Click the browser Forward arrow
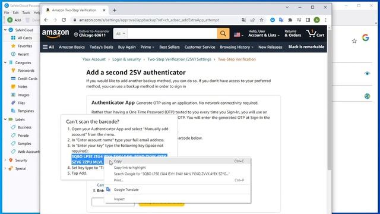This screenshot has height=214, width=380. (x=55, y=20)
